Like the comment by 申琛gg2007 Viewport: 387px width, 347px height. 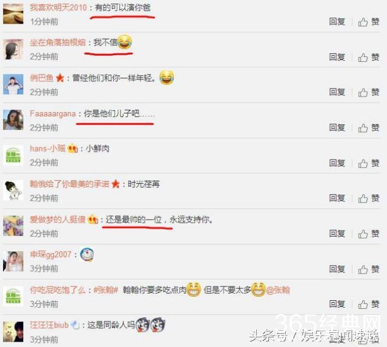[369, 269]
